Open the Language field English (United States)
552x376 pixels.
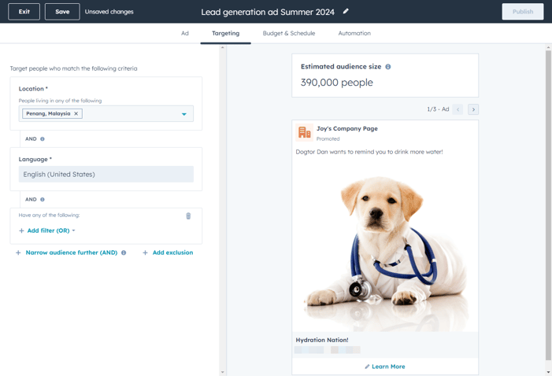coord(106,175)
